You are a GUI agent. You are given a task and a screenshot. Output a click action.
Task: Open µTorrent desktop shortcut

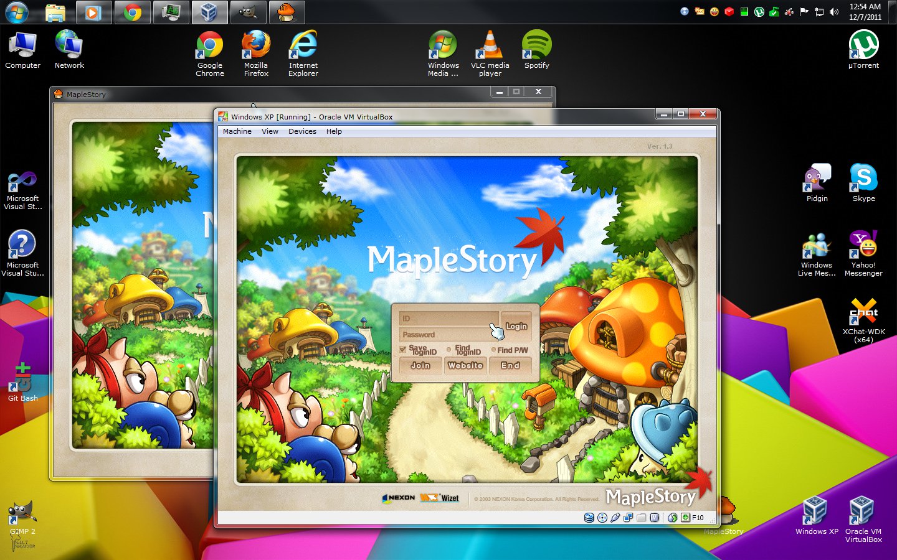tap(863, 50)
